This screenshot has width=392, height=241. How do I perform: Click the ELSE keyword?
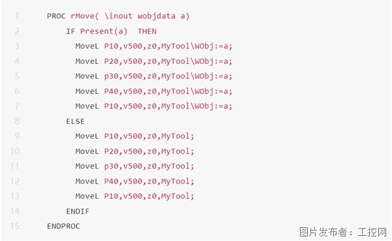[x=75, y=121]
